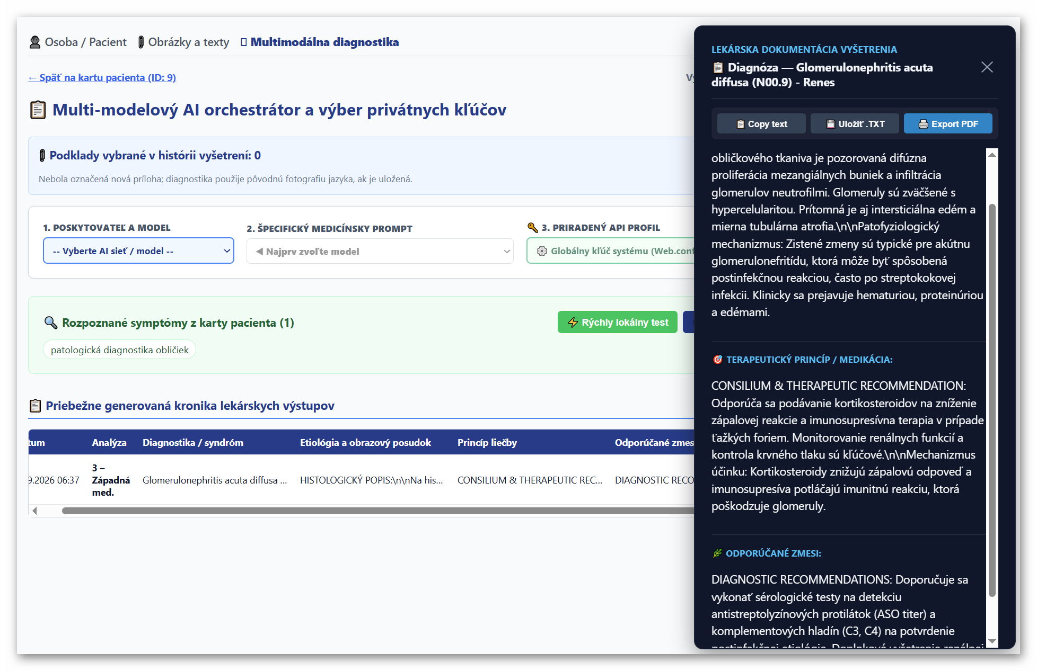The image size is (1037, 671).
Task: Open the Globálny kľúč systému API profile selector
Action: click(x=610, y=250)
